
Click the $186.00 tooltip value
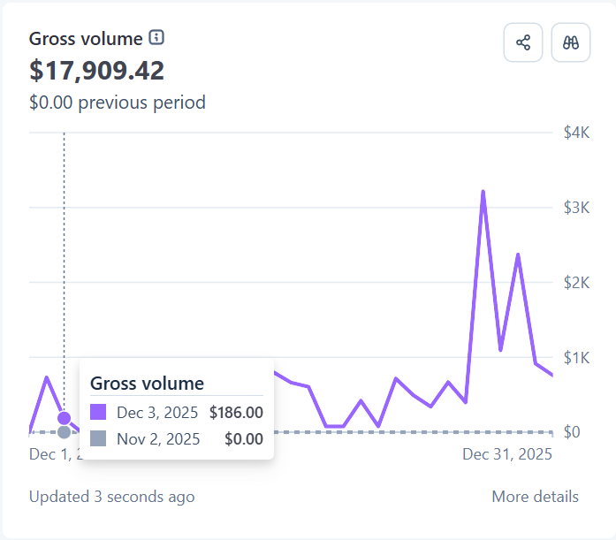(236, 413)
